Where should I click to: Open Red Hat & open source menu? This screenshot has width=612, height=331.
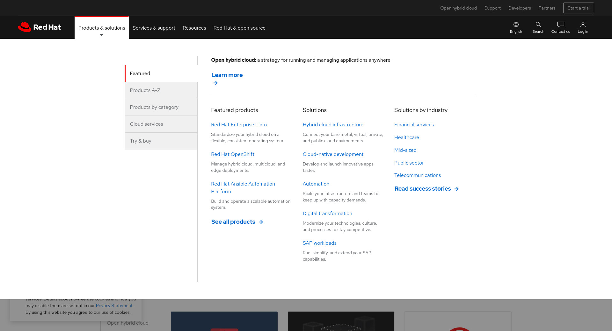239,28
